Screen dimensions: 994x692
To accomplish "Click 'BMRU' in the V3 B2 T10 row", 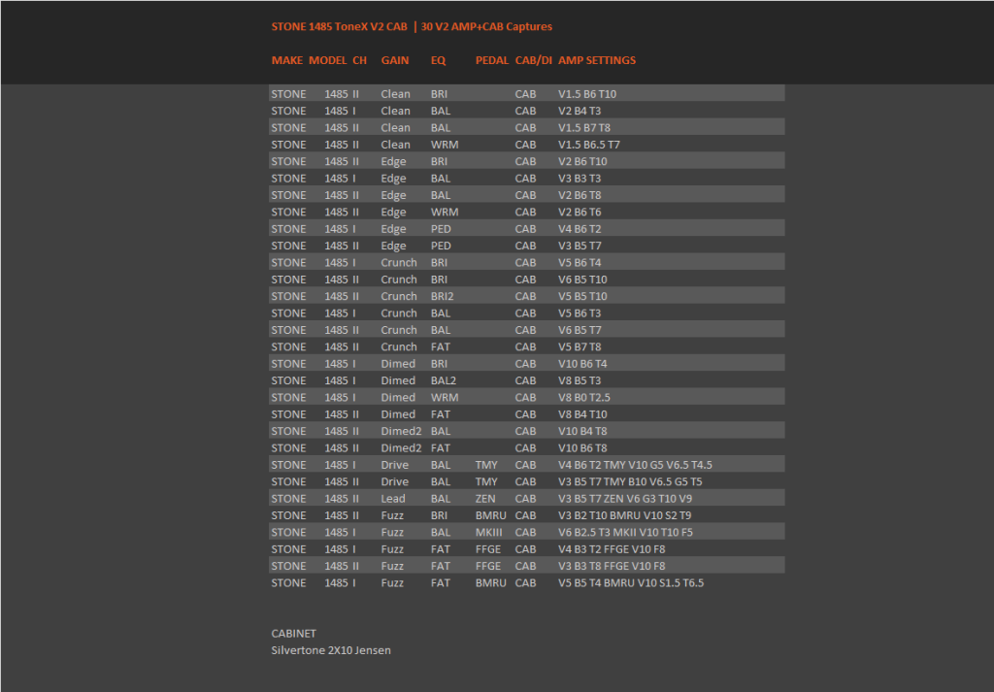I will click(x=491, y=515).
